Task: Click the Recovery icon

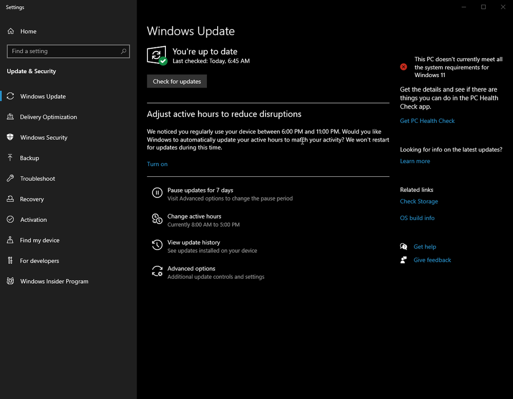Action: click(x=10, y=199)
